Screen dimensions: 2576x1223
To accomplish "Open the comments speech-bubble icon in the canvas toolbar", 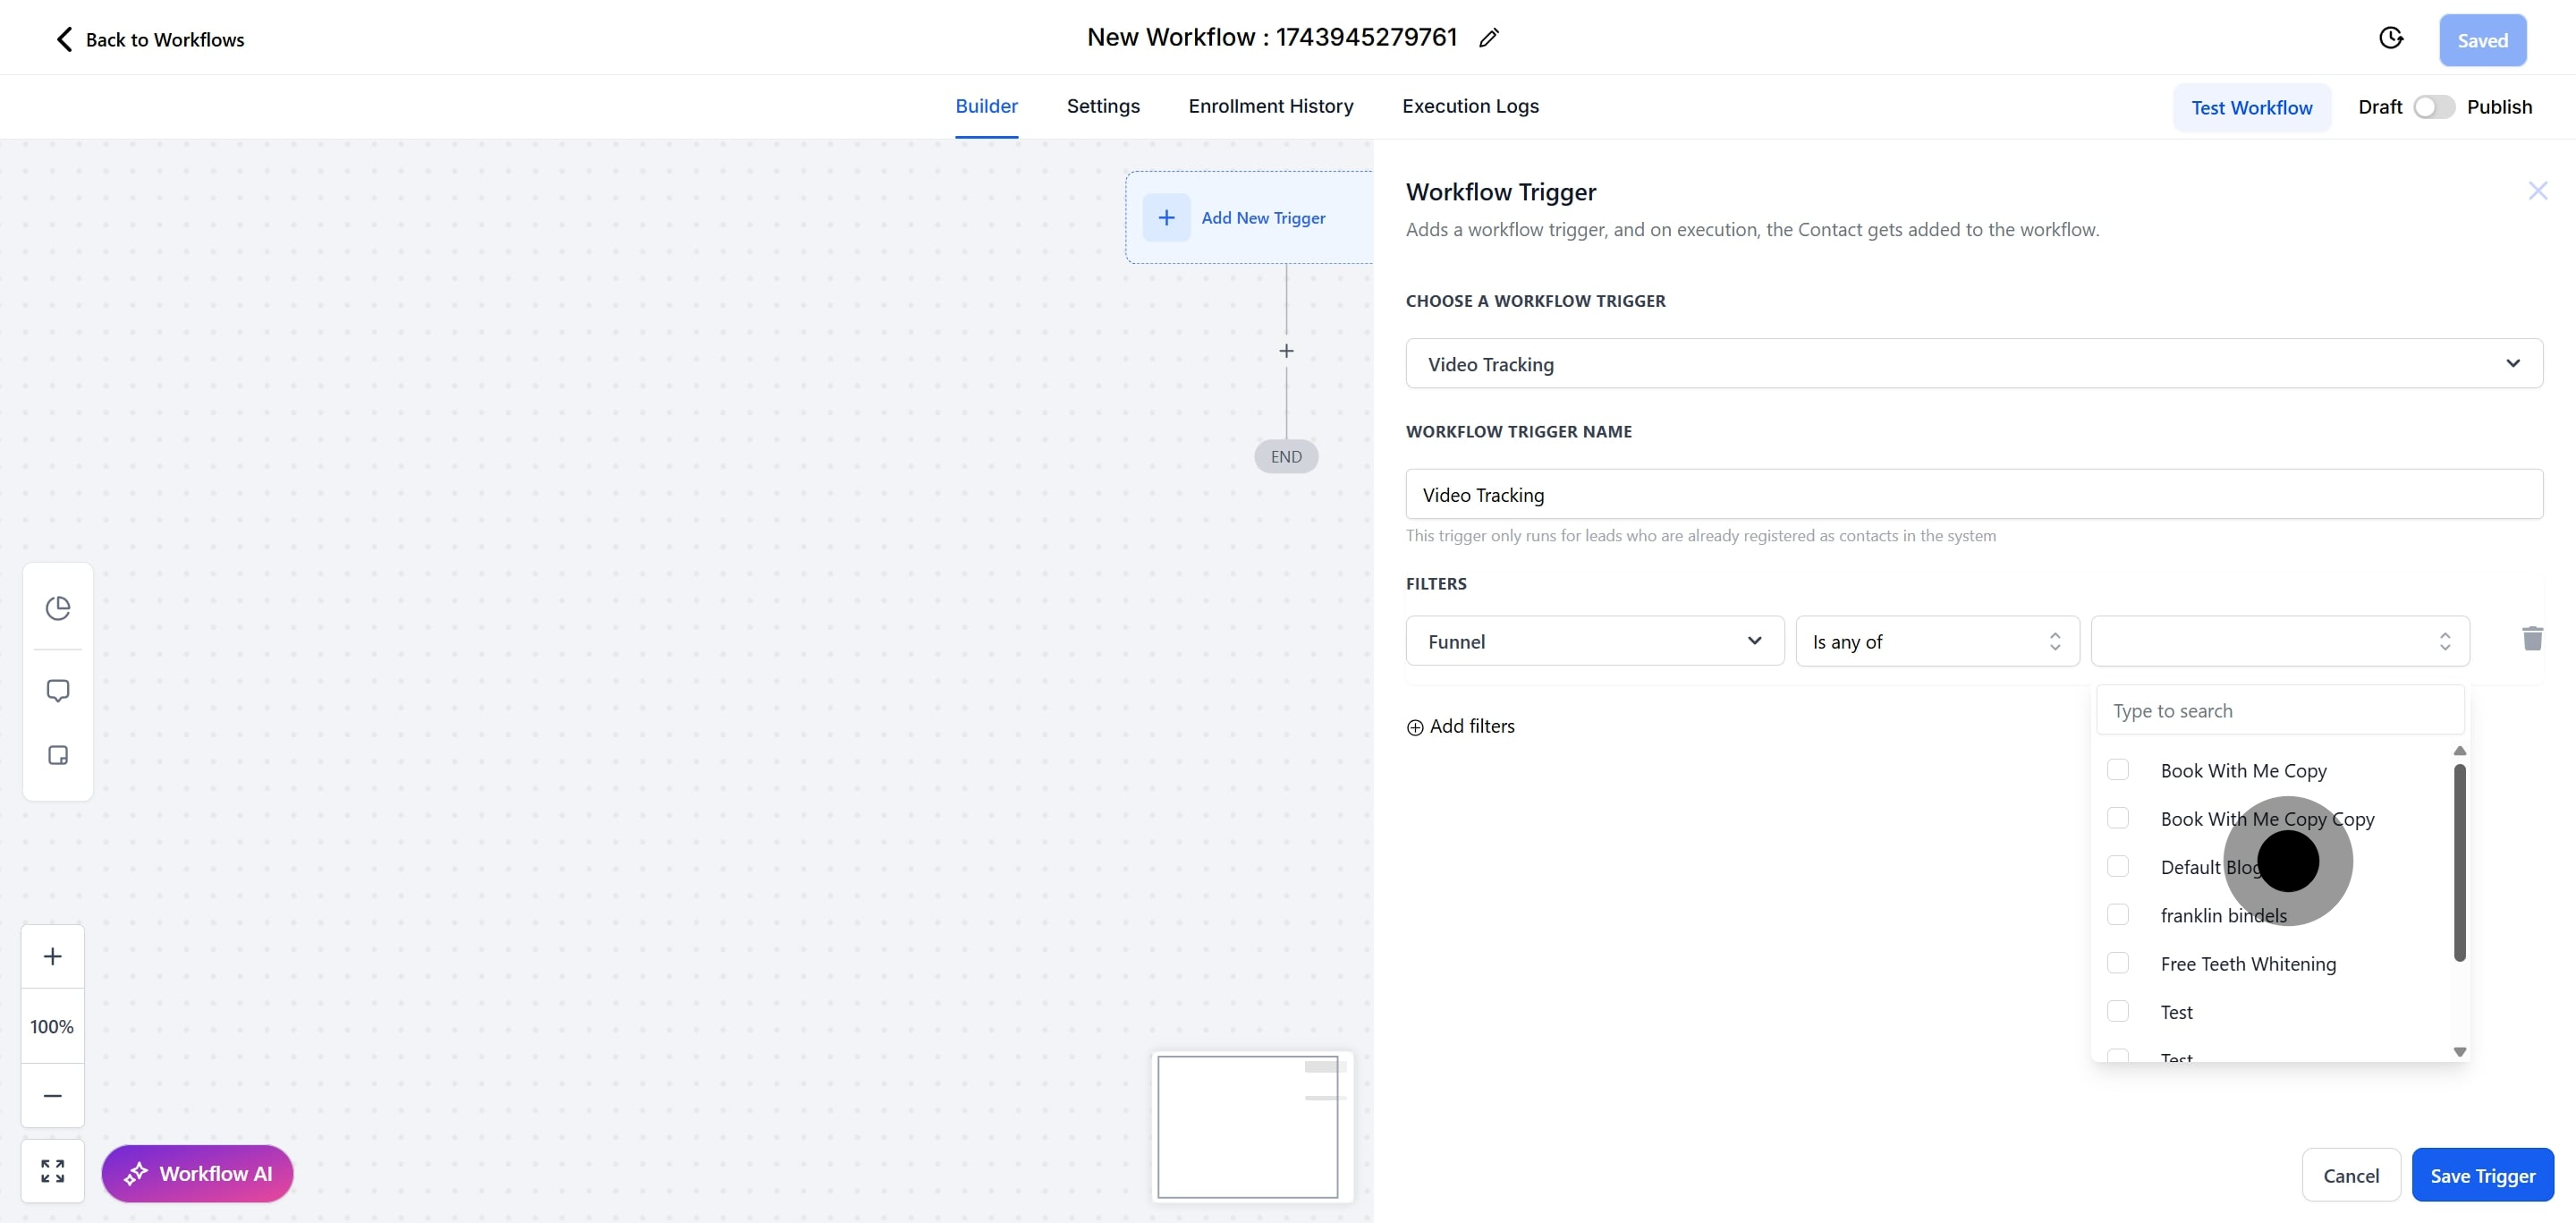I will click(58, 691).
